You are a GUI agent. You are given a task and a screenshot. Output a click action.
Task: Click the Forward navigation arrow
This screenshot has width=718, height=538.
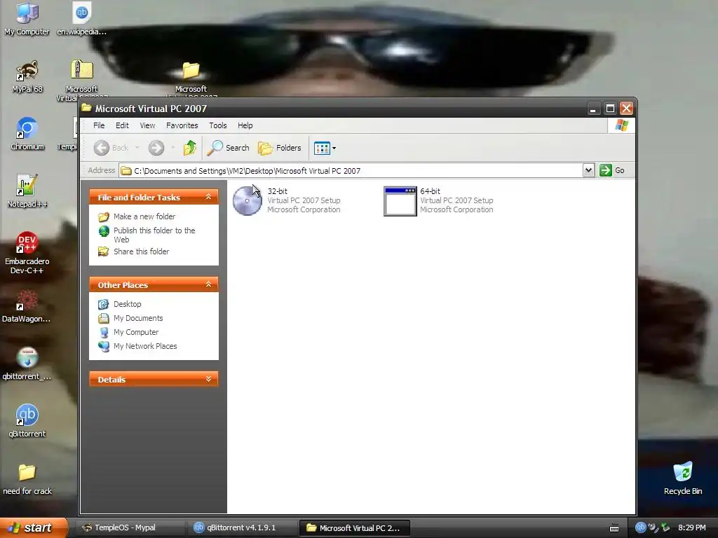[x=156, y=148]
